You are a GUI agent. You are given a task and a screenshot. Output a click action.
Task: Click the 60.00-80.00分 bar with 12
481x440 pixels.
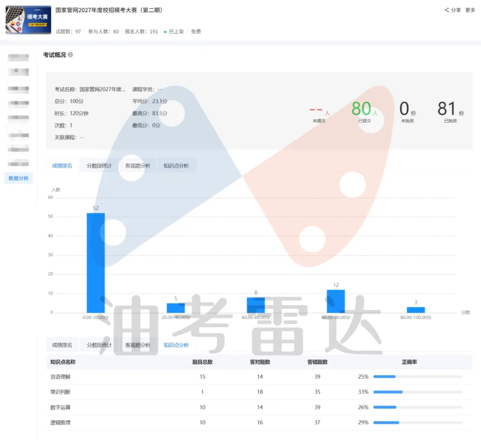tap(336, 301)
